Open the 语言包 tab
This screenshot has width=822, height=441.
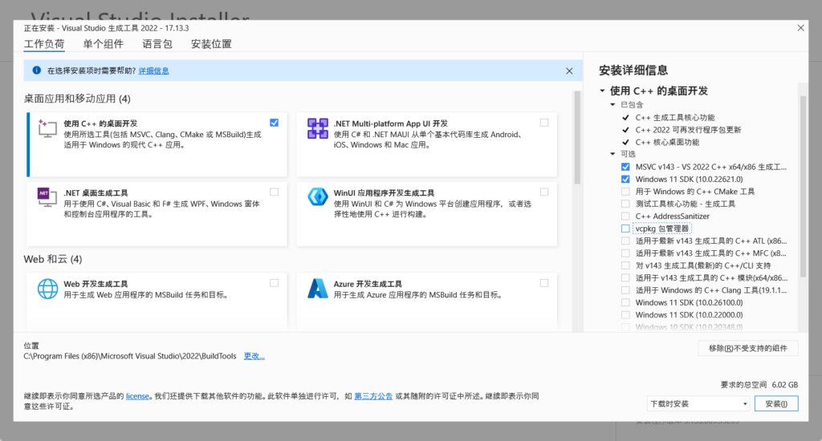pyautogui.click(x=157, y=44)
